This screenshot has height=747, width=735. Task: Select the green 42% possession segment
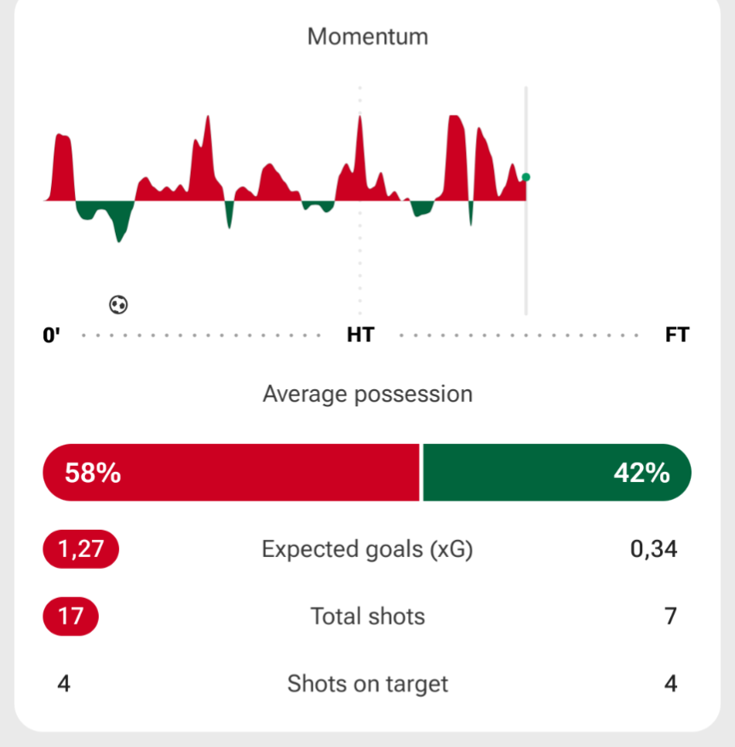tap(556, 473)
